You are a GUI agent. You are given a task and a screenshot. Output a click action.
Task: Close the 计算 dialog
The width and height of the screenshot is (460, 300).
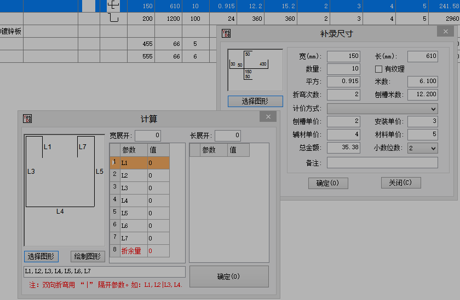[x=268, y=116]
